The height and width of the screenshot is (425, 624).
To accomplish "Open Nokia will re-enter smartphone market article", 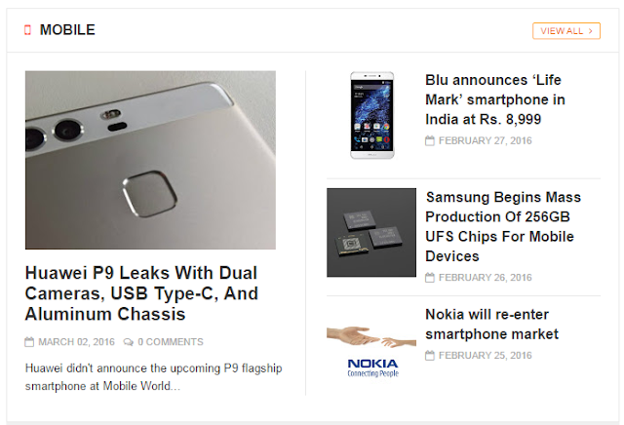I will click(491, 324).
